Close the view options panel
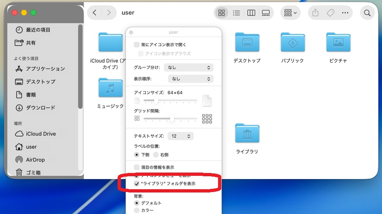Viewport: 382px width, 214px height. [131, 32]
